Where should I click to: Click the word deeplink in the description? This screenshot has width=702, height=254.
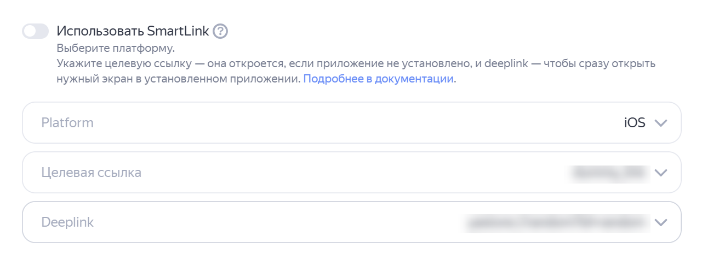[506, 63]
